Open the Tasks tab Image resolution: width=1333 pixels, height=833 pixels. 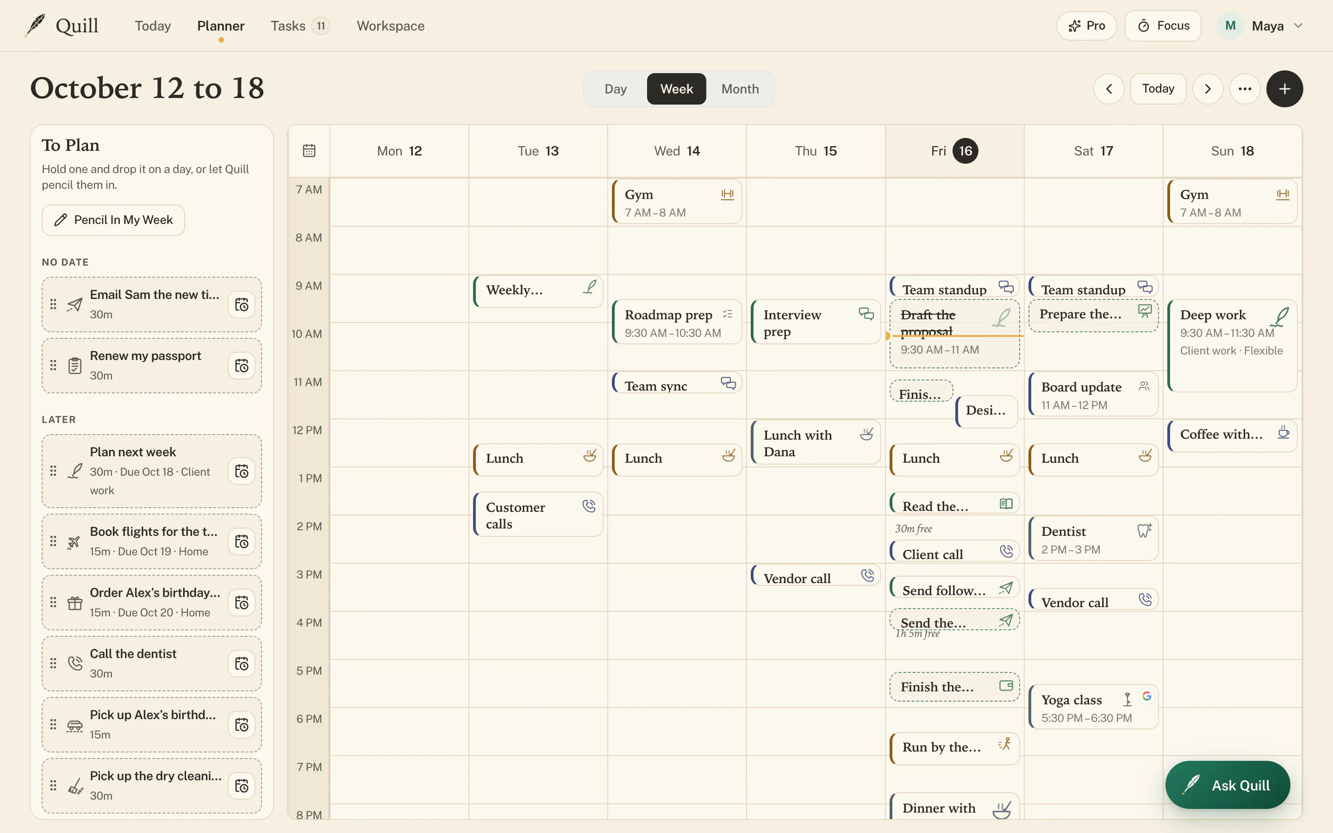(299, 26)
